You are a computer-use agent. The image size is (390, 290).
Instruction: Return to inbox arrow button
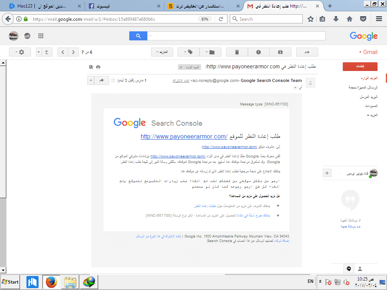pyautogui.click(x=307, y=52)
